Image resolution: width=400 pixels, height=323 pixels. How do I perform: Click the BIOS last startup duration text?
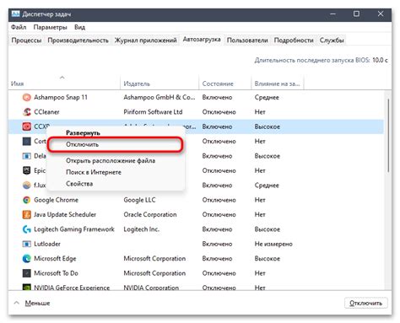pyautogui.click(x=321, y=60)
